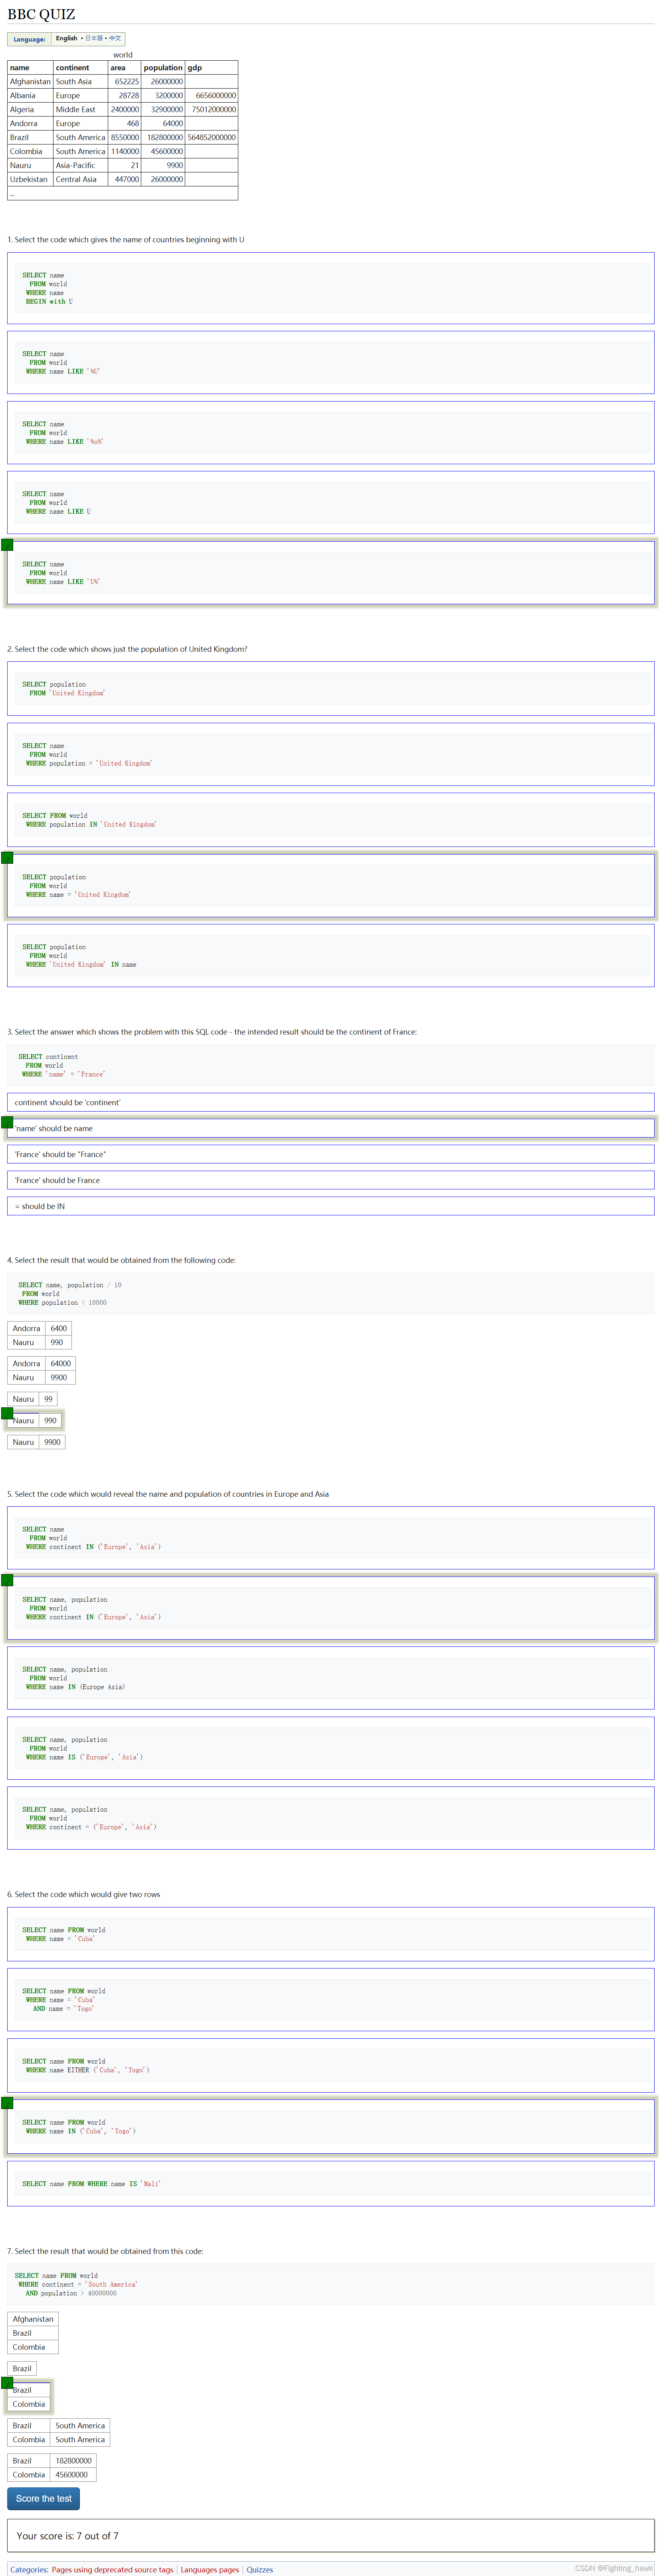Pick answer SELECT population FROM 'United Kingdom'

click(330, 688)
